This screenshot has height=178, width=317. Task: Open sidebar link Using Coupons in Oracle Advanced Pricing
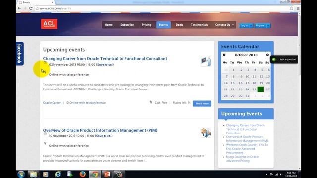coord(242,159)
